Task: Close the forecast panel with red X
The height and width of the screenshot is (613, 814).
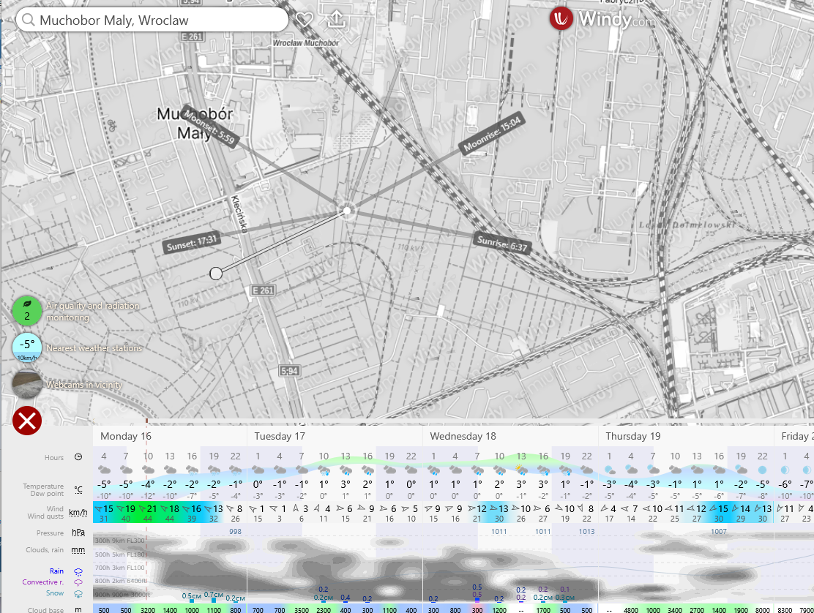Action: 27,421
